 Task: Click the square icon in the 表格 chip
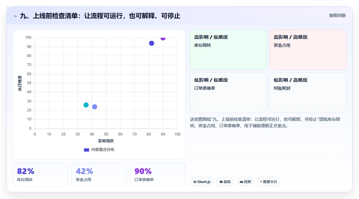[221, 182]
